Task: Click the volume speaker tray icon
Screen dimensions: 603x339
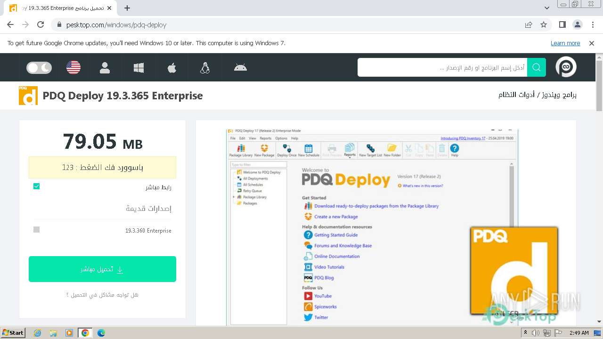Action: pos(537,333)
